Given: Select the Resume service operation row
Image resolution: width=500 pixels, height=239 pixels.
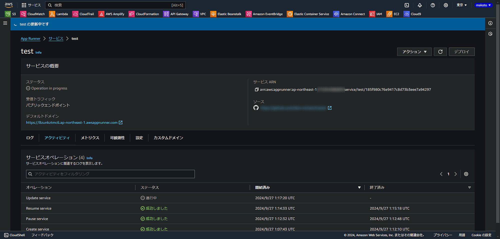Looking at the screenshot, I should coord(248,208).
